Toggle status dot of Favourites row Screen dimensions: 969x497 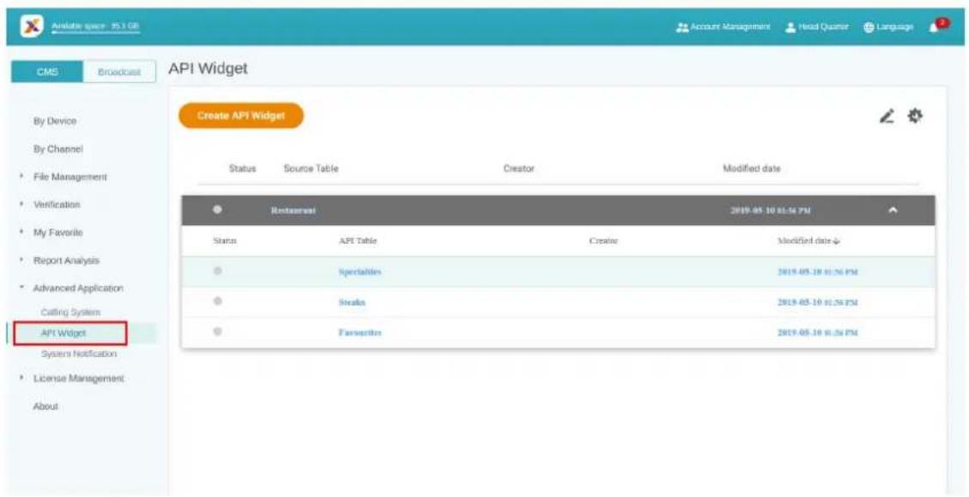[x=217, y=331]
